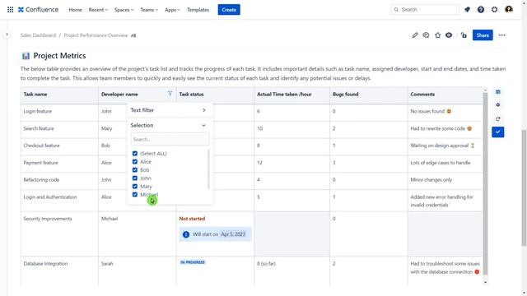Uncheck the Mary checkbox
Screen dimensions: 527x296
tap(135, 187)
